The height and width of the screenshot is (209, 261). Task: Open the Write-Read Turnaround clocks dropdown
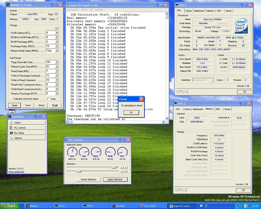tap(57, 89)
